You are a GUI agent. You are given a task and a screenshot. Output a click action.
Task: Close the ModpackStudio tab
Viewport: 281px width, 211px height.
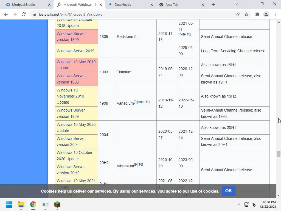(49, 5)
